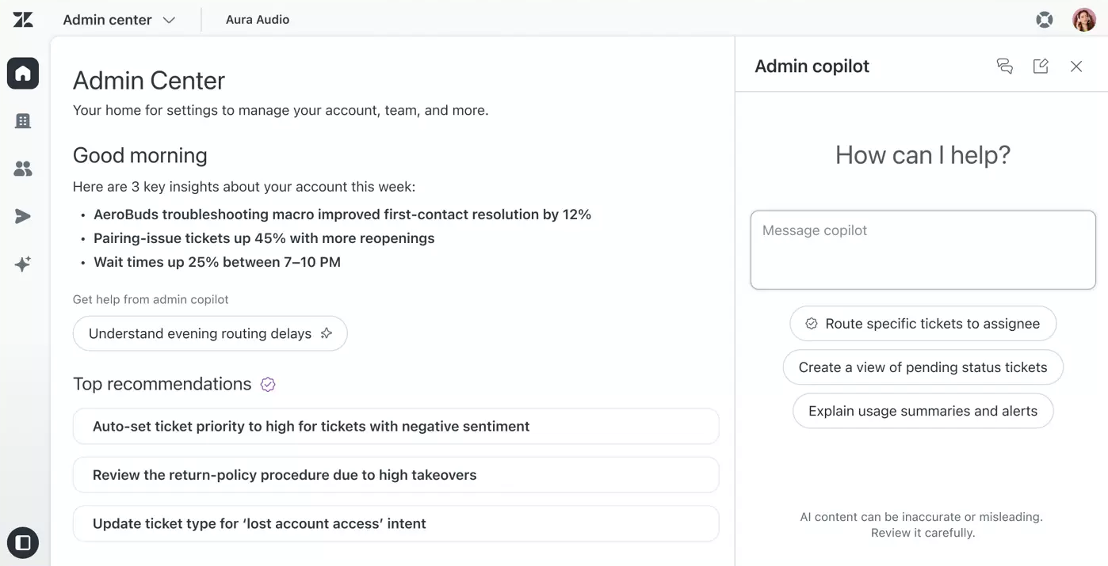Click the Message copilot input field
This screenshot has width=1108, height=566.
(923, 249)
